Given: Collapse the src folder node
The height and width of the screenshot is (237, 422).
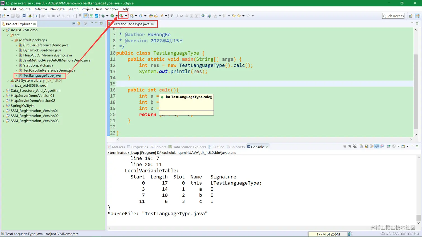Looking at the screenshot, I should coord(8,35).
